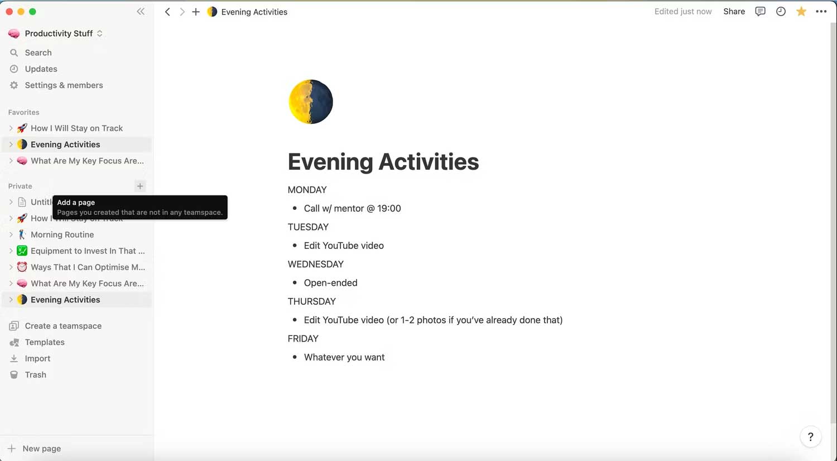Click the 'Whatever you want' bullet
The width and height of the screenshot is (837, 461).
click(344, 357)
